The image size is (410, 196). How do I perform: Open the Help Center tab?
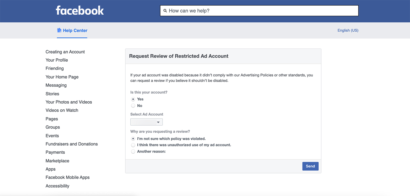point(75,30)
